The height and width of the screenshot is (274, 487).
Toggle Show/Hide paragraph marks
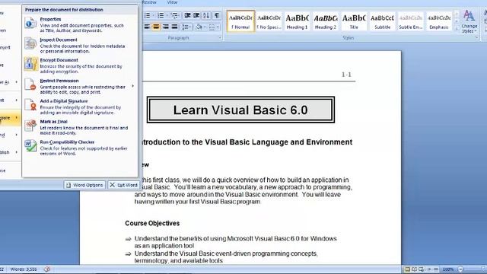pos(217,15)
